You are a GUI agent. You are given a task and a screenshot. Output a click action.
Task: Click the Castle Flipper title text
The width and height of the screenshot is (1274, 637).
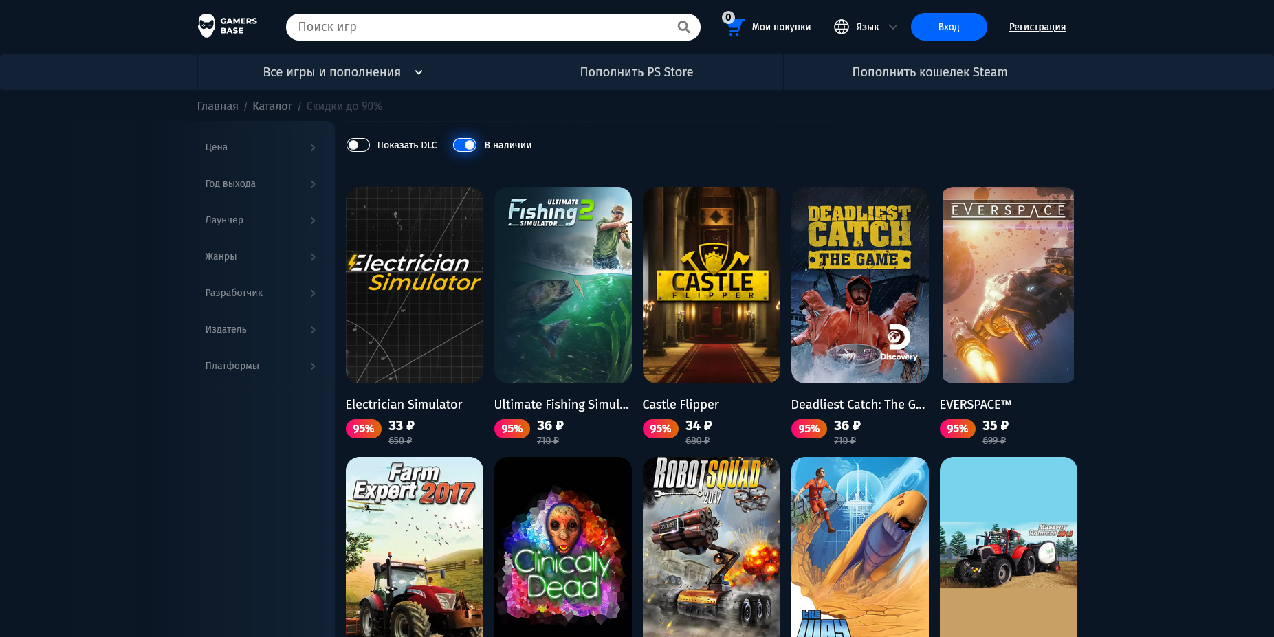pyautogui.click(x=681, y=405)
